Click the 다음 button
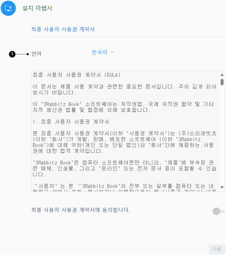This screenshot has height=255, width=226. coord(217,249)
